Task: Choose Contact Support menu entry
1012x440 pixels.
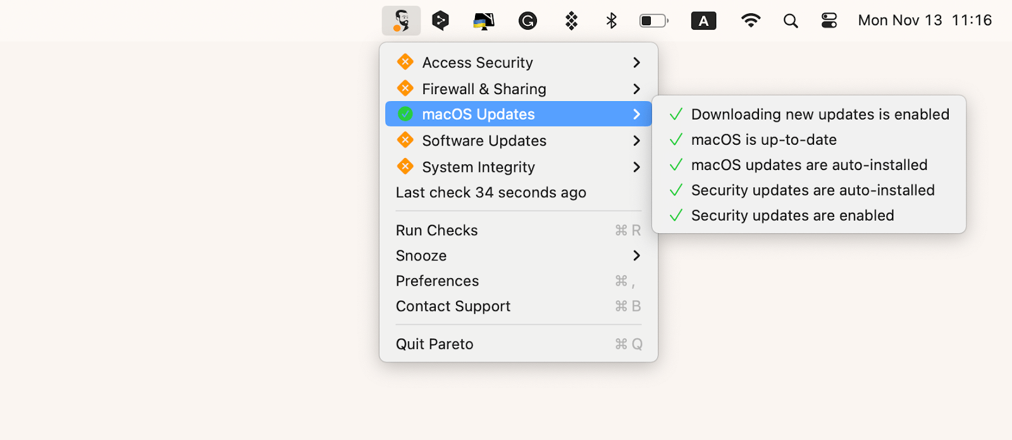Action: (453, 306)
